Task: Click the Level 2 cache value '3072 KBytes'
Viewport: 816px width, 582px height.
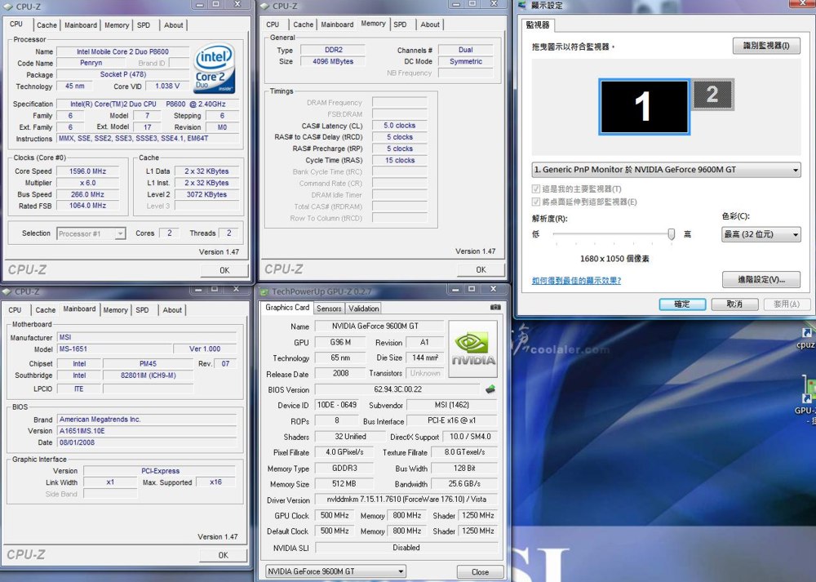Action: tap(206, 194)
